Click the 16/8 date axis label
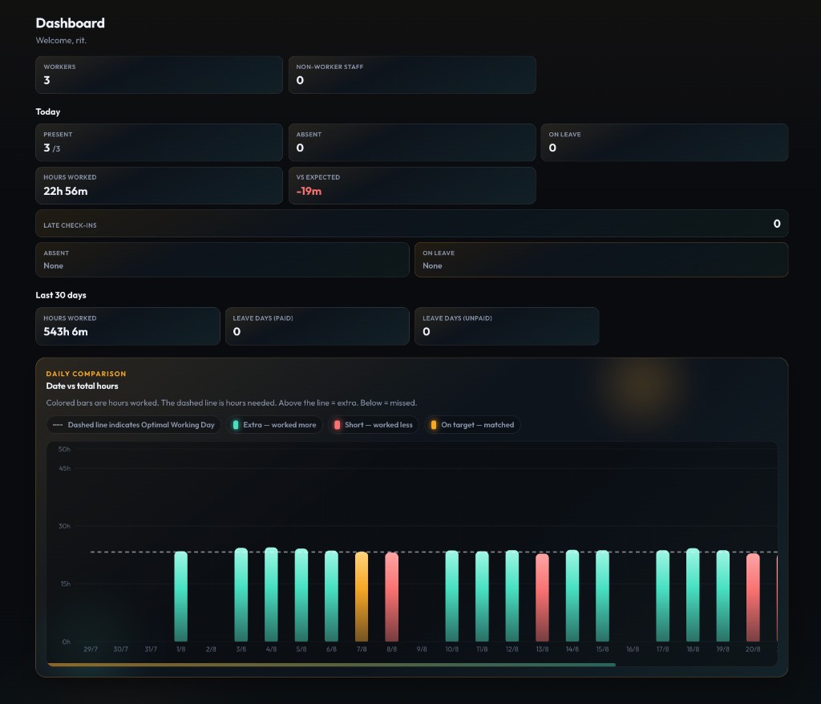The width and height of the screenshot is (821, 704). [633, 649]
